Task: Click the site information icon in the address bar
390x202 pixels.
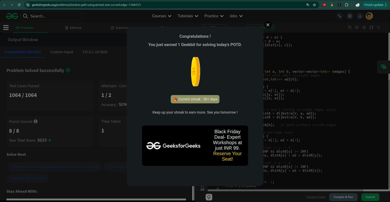Action: click(28, 5)
